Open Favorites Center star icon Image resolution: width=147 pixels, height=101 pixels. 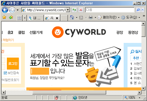tap(4, 17)
